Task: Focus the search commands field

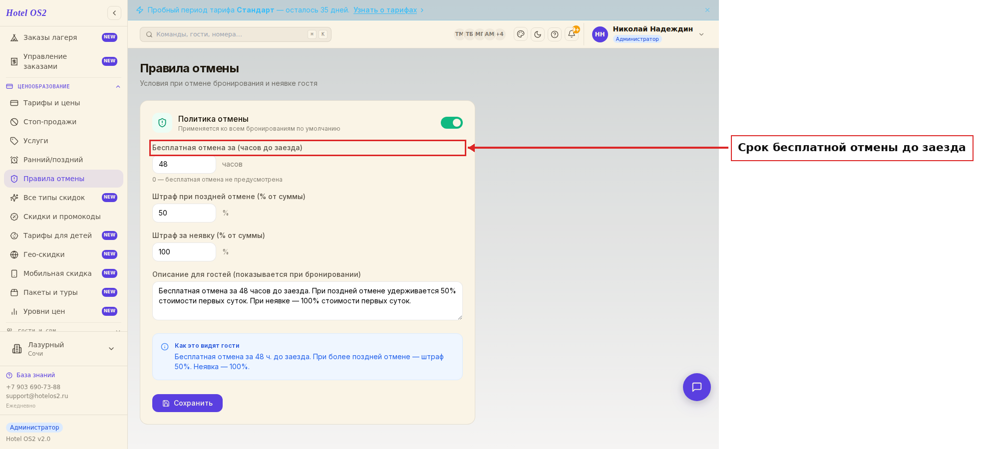Action: [x=236, y=34]
